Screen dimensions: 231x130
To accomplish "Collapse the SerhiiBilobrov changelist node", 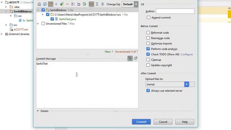I will [x=38, y=10].
